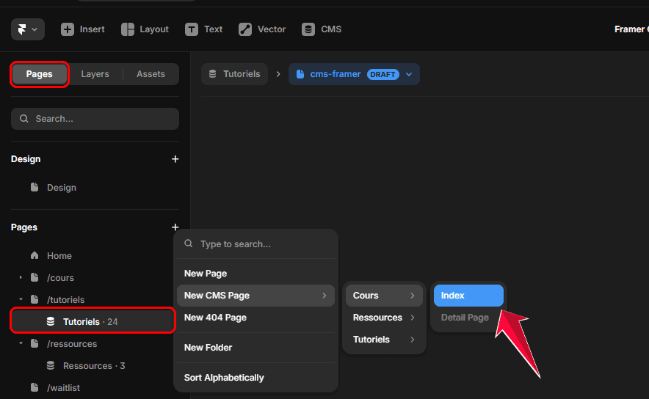Viewport: 649px width, 399px height.
Task: Click the Home house icon
Action: 35,255
